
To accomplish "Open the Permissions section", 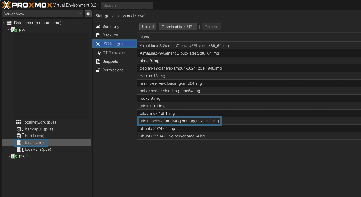I will pyautogui.click(x=113, y=70).
